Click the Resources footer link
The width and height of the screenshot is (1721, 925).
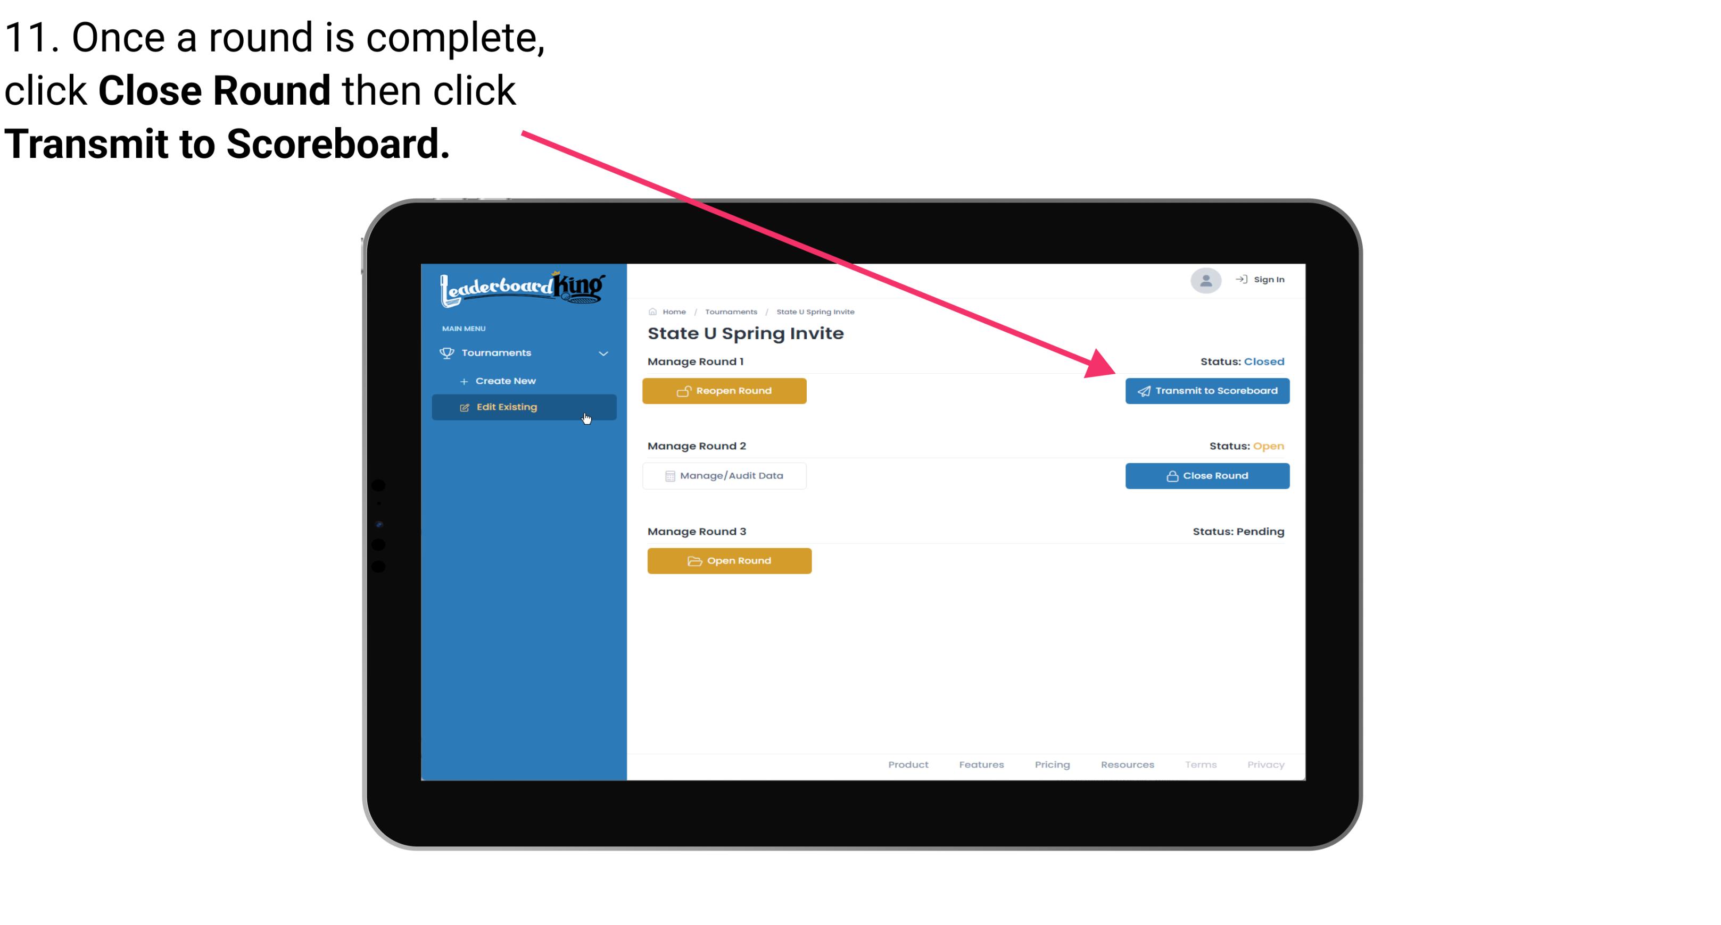click(x=1127, y=764)
